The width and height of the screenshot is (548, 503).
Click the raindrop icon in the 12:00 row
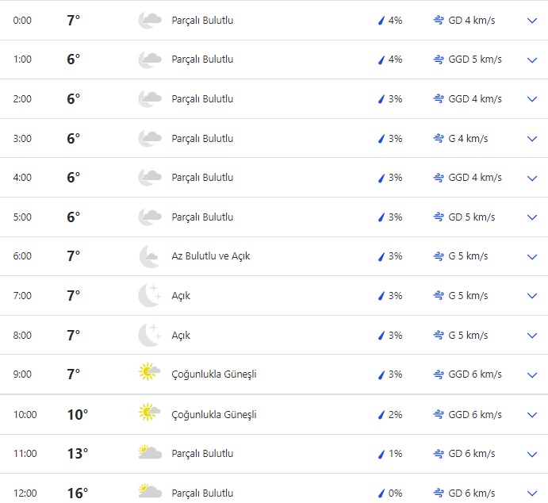coord(381,493)
